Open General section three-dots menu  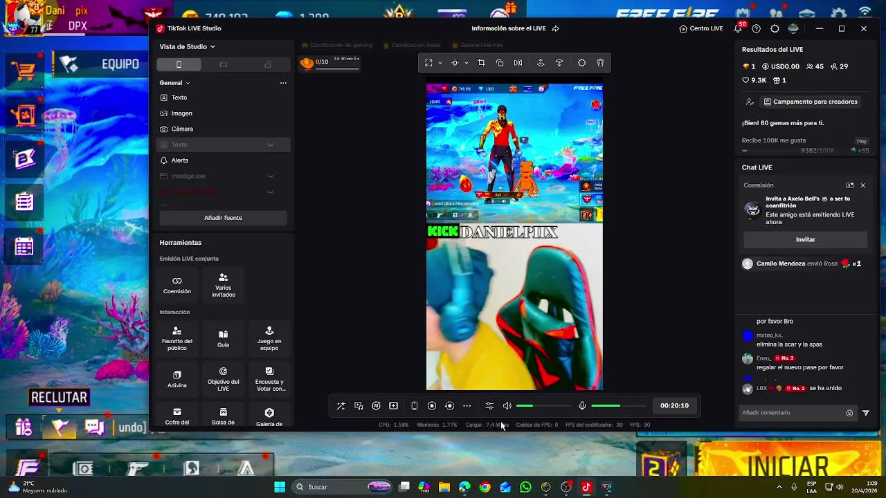click(x=283, y=83)
